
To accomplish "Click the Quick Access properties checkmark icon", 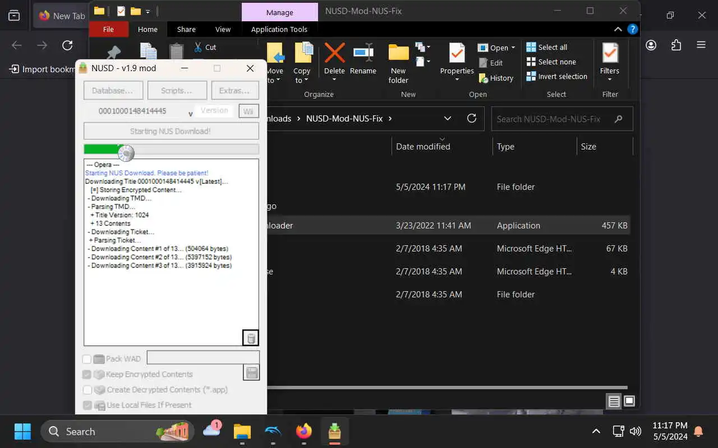I will [x=121, y=11].
